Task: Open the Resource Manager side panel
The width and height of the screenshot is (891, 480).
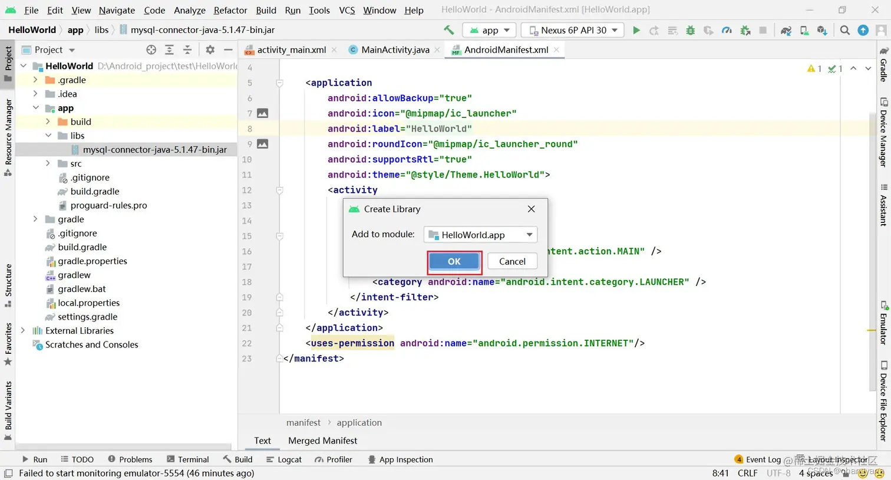Action: (8, 138)
